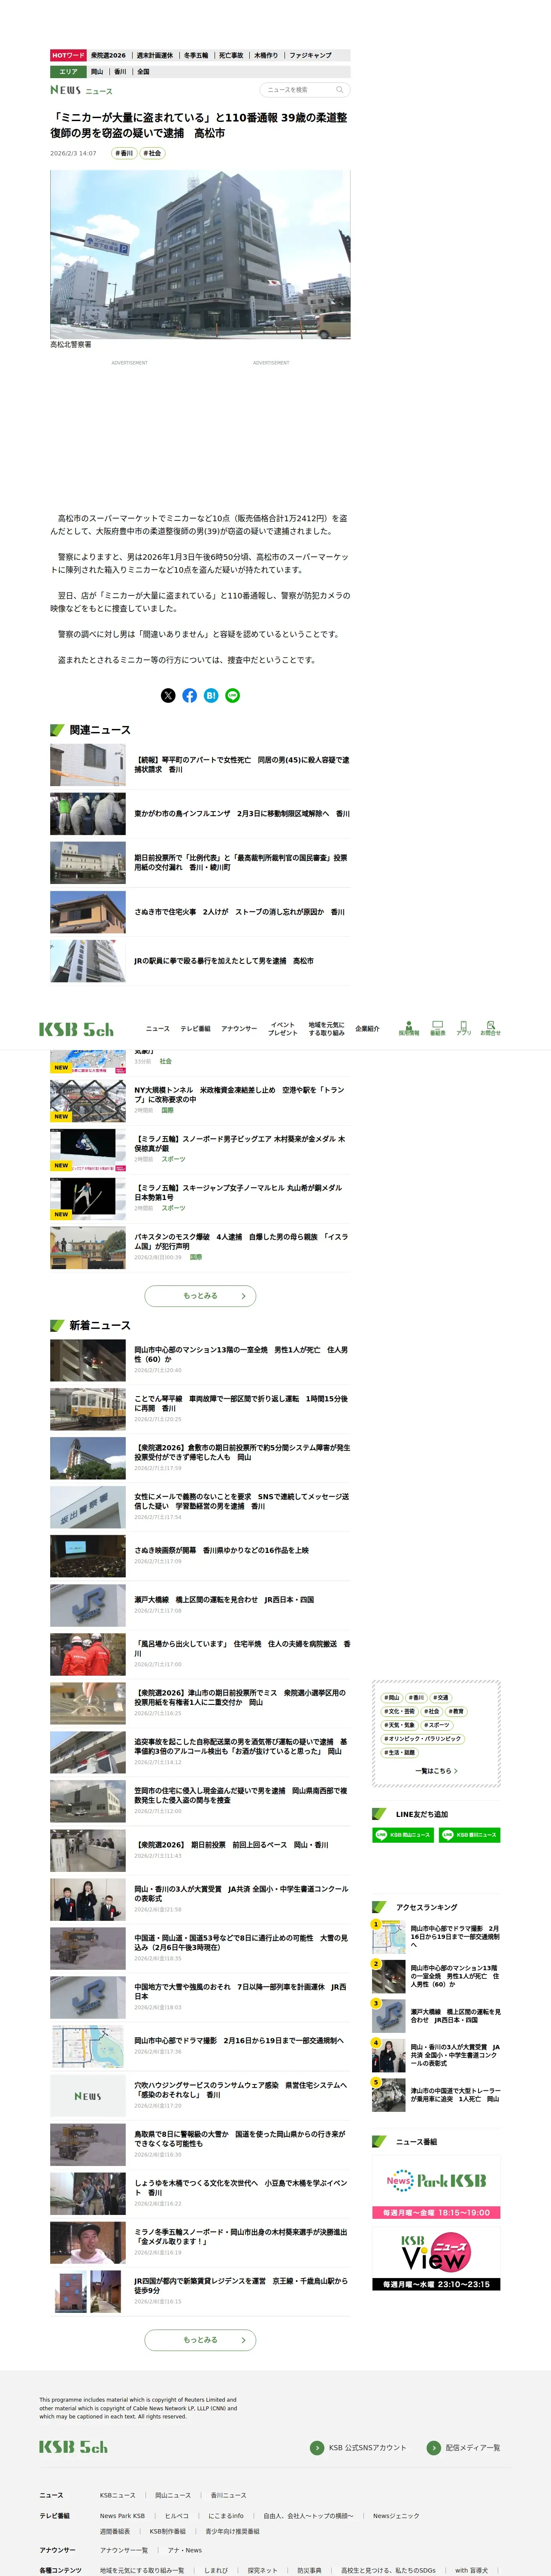Open headline スキージャンプ女子ノーマルヒル 丸山希が銅メダル
551x2576 pixels.
(238, 1193)
